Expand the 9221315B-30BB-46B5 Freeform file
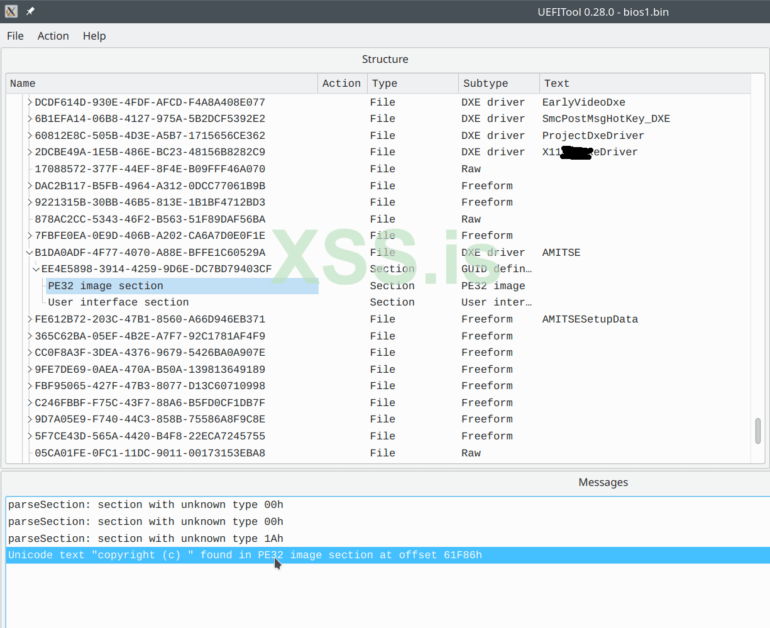 point(30,202)
